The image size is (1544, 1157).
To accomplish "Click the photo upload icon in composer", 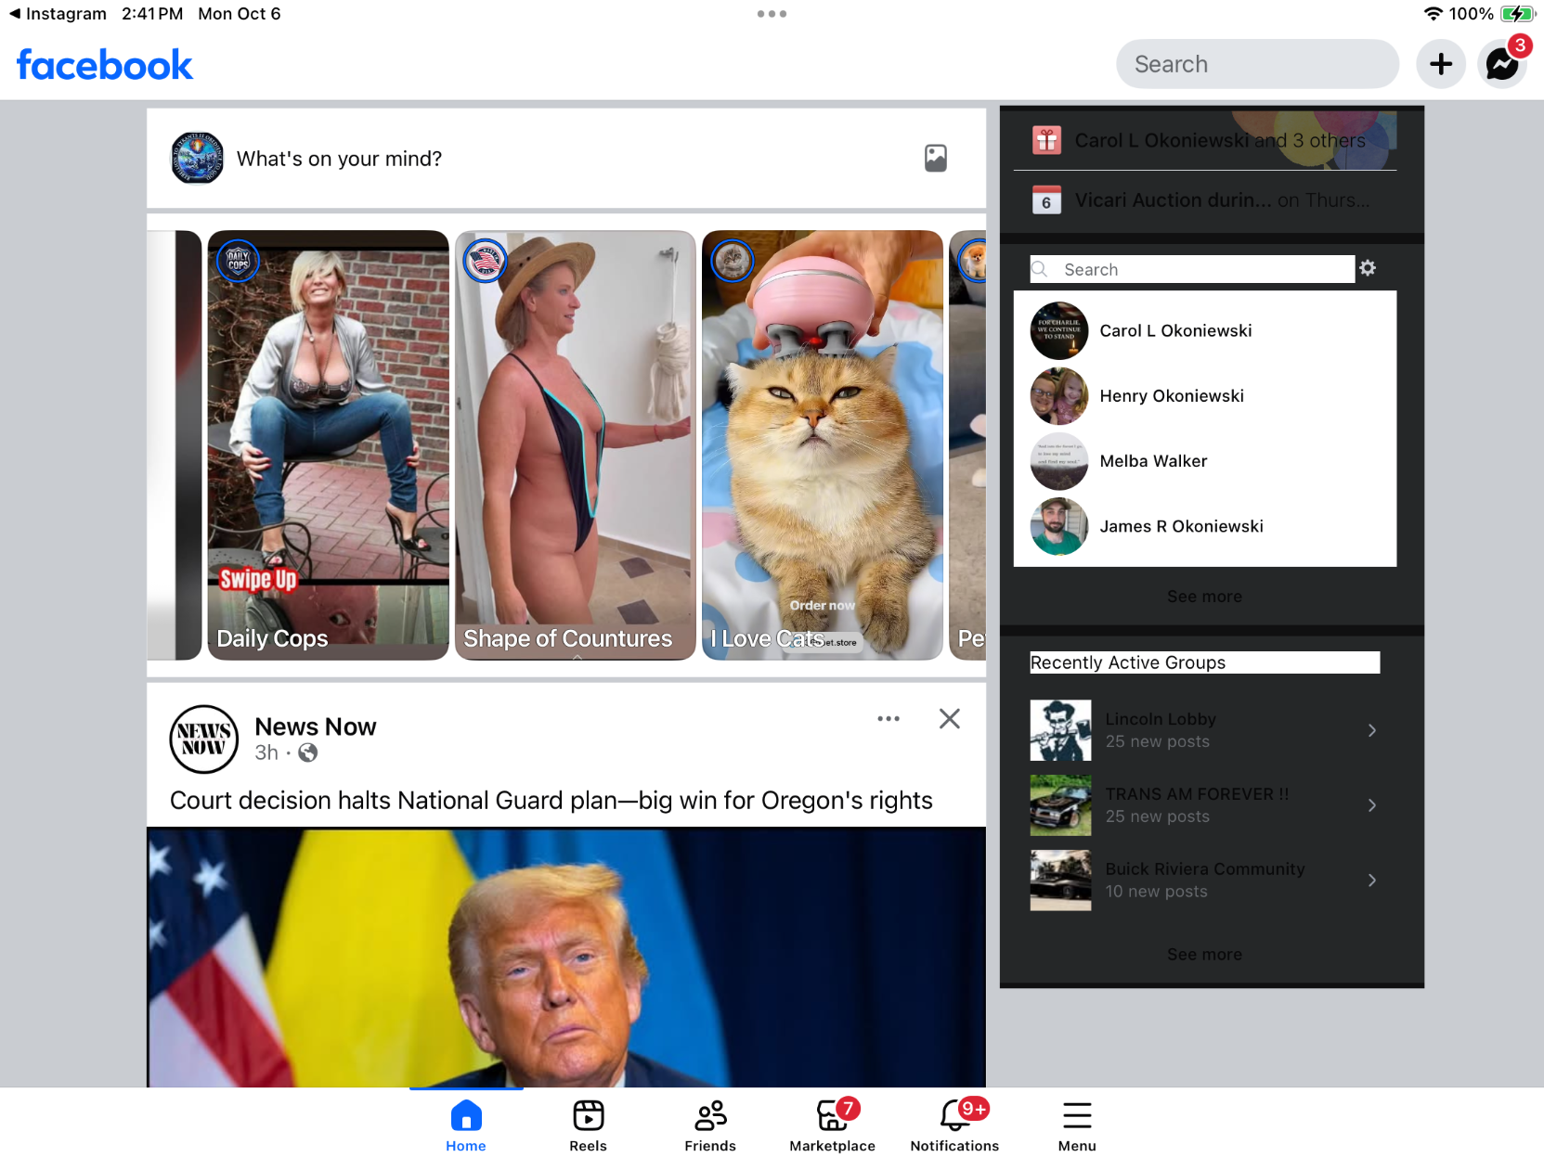I will [x=935, y=159].
